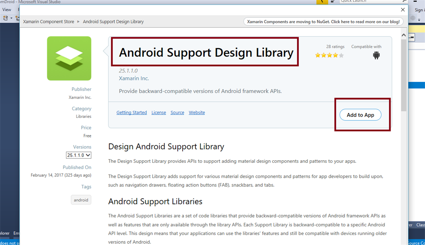Screen dimensions: 425x245
Task: Click the Add to App button
Action: coord(360,115)
